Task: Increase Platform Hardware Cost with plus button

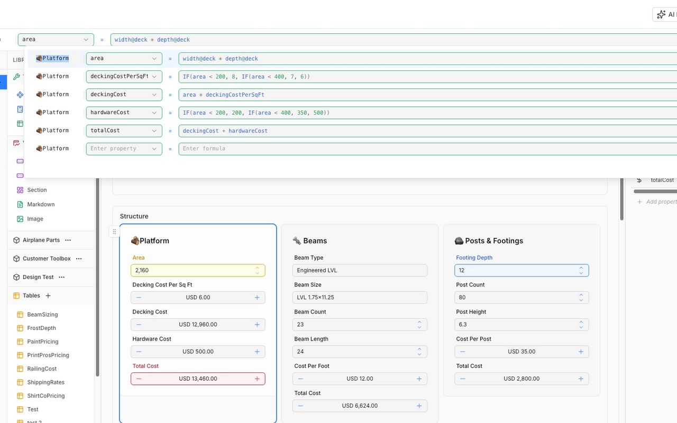Action: (x=257, y=352)
